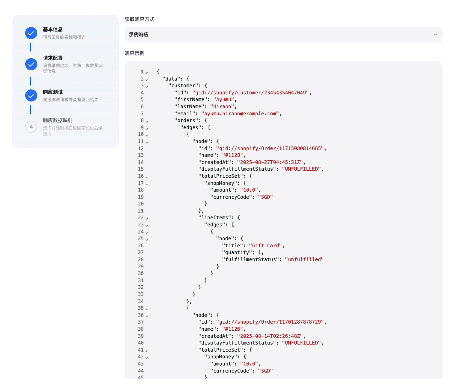
Task: Collapse the fold at line 10
Action: click(147, 135)
